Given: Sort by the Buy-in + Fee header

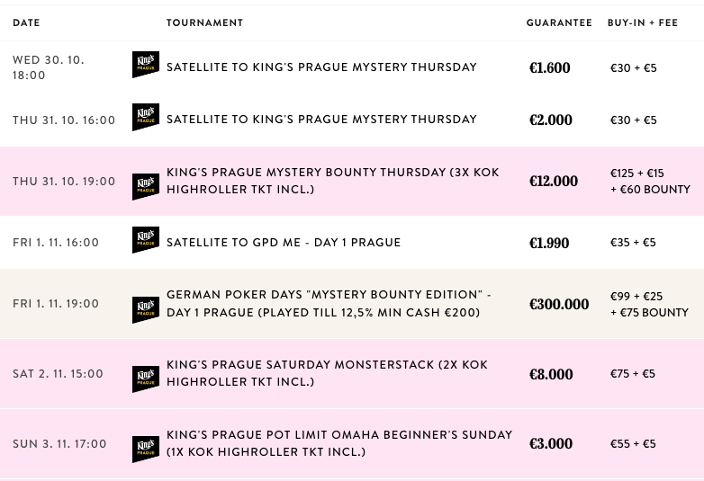Looking at the screenshot, I should [643, 22].
